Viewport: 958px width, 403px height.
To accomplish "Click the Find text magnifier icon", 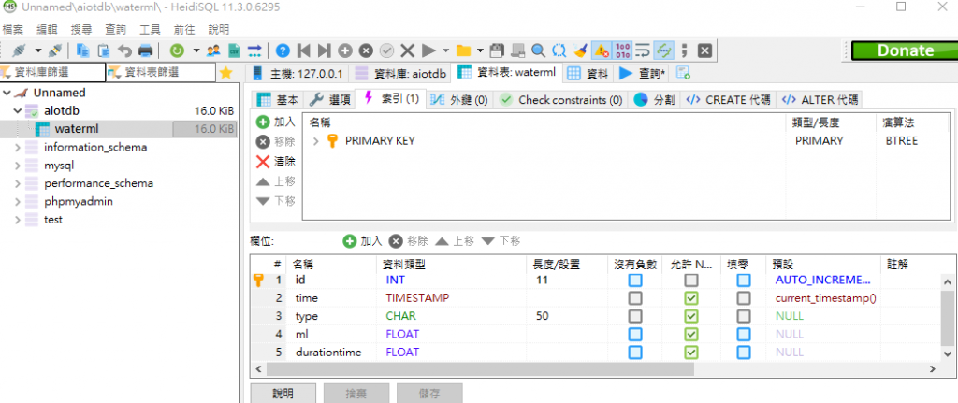I will click(x=538, y=50).
